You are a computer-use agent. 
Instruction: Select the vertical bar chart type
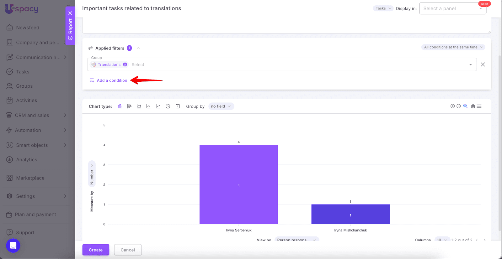click(120, 106)
